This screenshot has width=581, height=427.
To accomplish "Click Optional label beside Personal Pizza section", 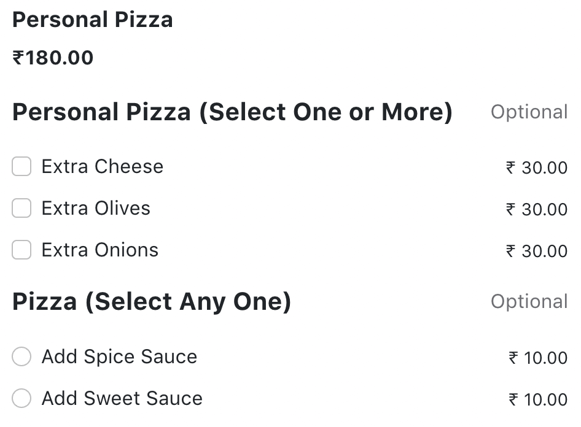I will [529, 112].
